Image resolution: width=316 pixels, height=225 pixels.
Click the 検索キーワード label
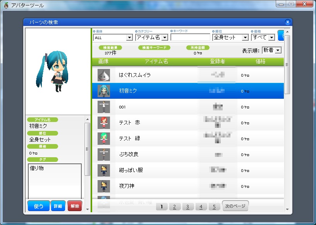154,48
